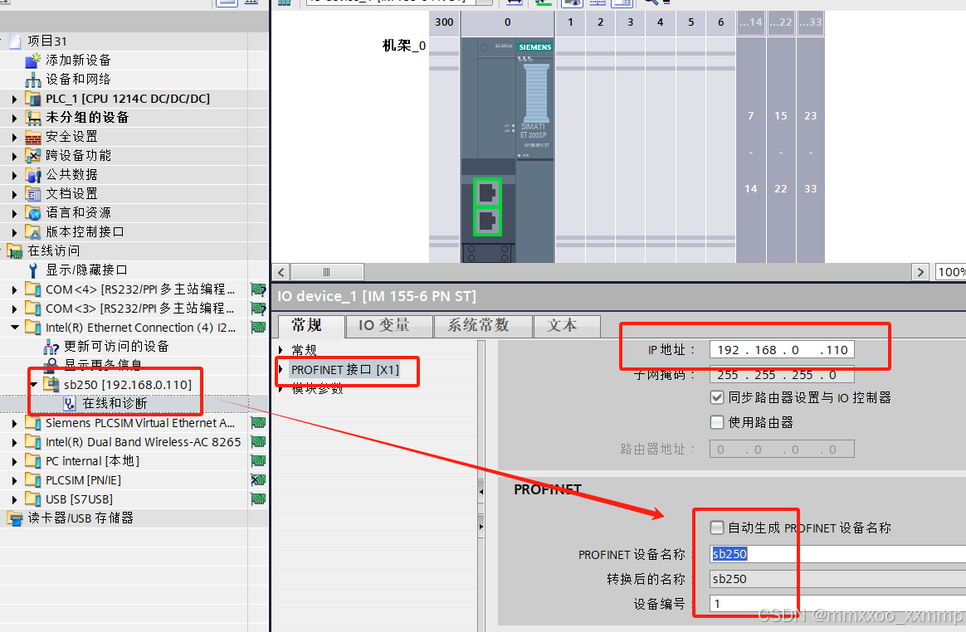Click the collapsed slots ...14 header
The image size is (966, 632).
pyautogui.click(x=751, y=22)
